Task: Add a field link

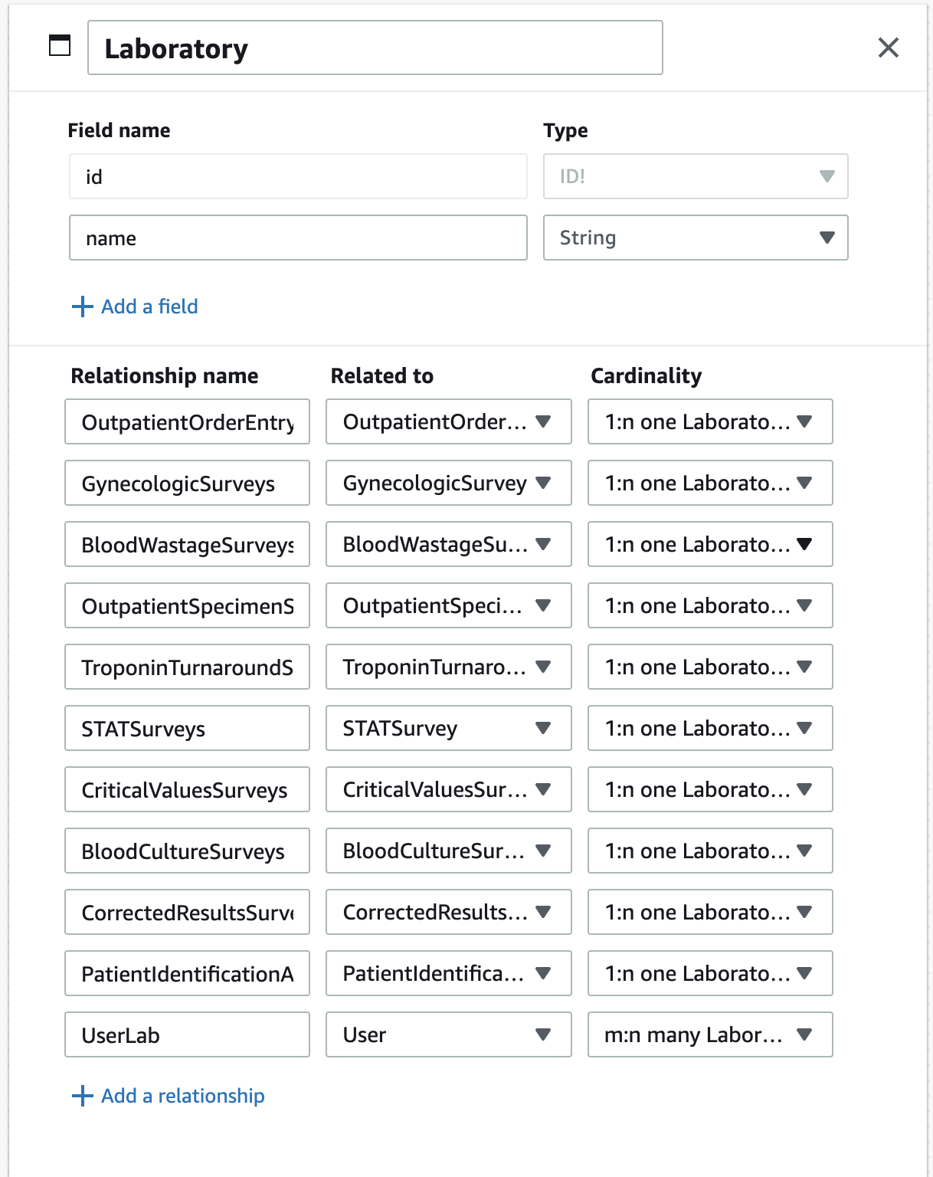Action: (x=149, y=307)
